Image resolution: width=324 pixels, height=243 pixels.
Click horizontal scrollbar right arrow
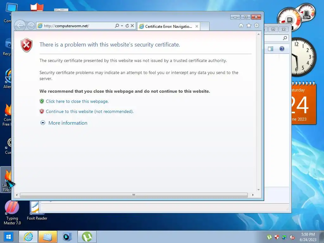click(253, 195)
